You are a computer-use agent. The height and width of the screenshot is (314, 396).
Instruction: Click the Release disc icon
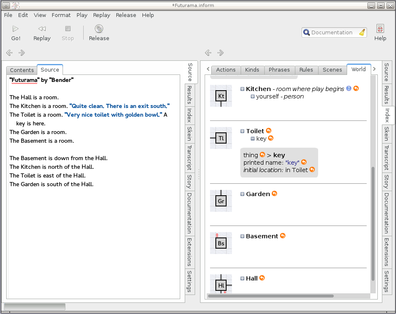point(99,29)
